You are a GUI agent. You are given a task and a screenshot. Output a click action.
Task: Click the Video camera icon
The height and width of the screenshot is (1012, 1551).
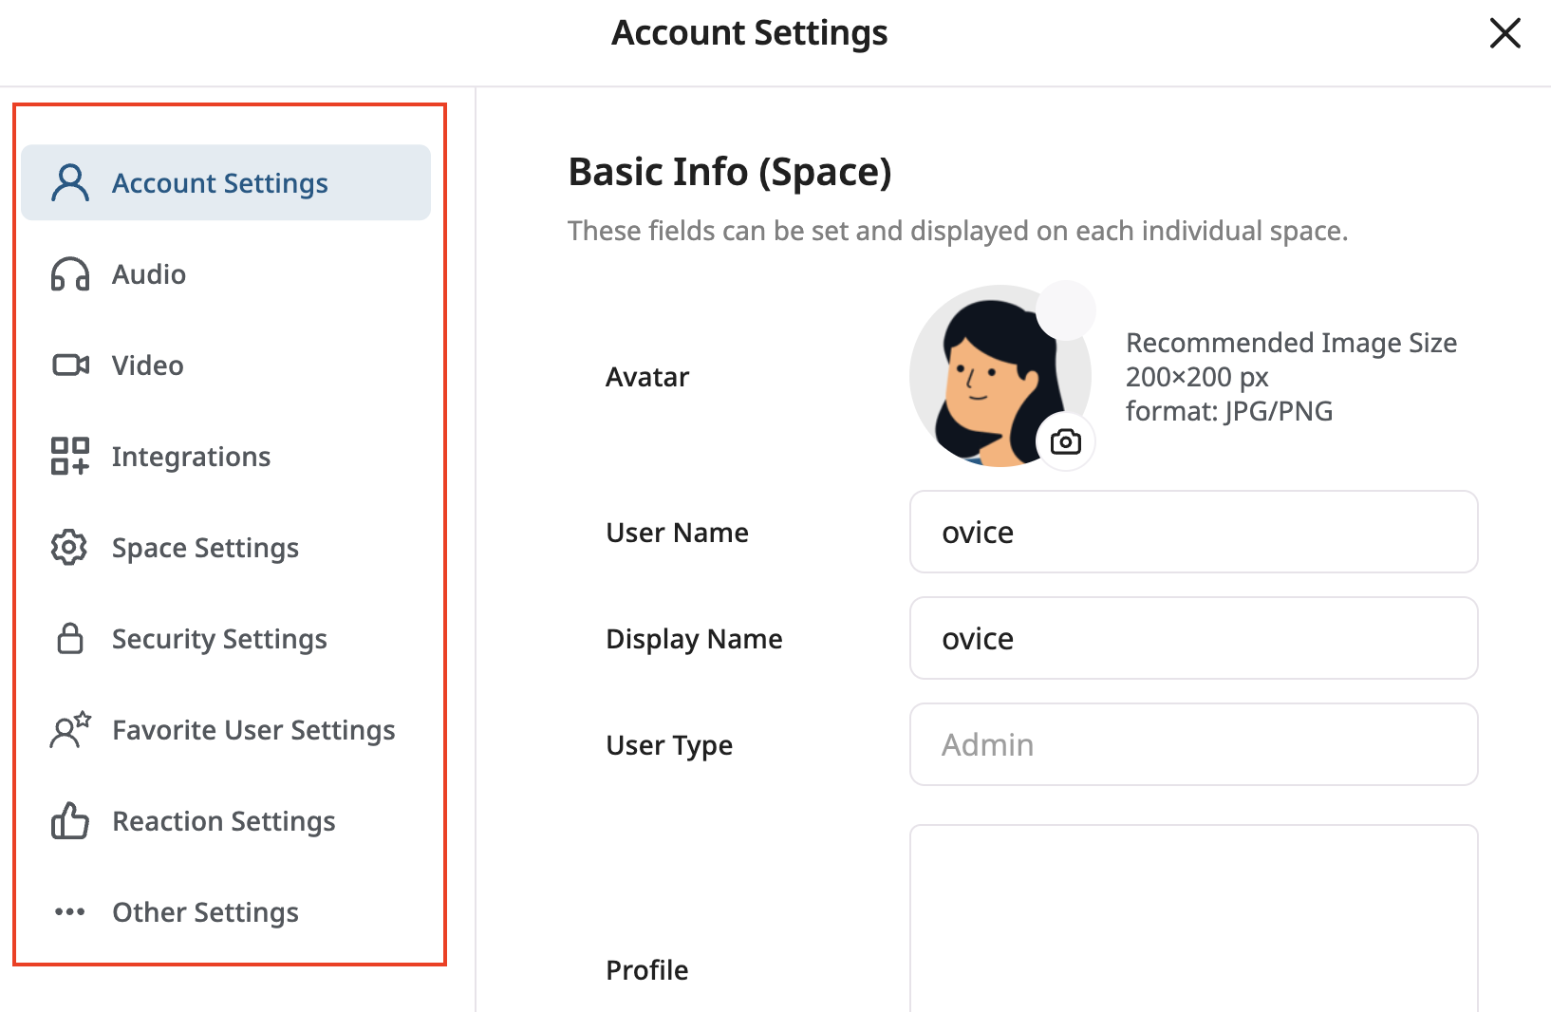point(68,365)
